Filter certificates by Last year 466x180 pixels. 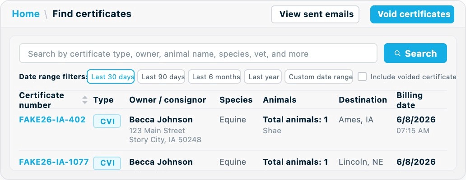point(263,76)
